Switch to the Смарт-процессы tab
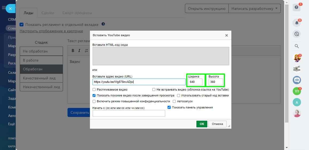This screenshot has height=150, width=309. pos(77,13)
